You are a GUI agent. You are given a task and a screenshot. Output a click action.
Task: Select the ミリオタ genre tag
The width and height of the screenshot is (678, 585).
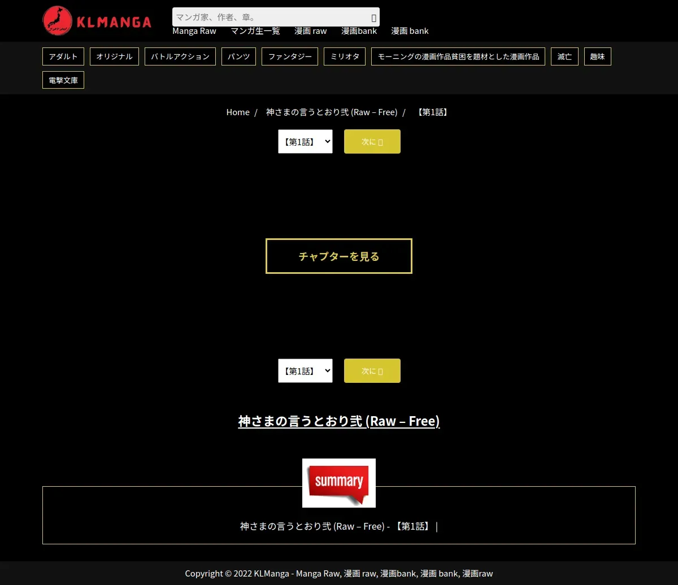pos(345,56)
